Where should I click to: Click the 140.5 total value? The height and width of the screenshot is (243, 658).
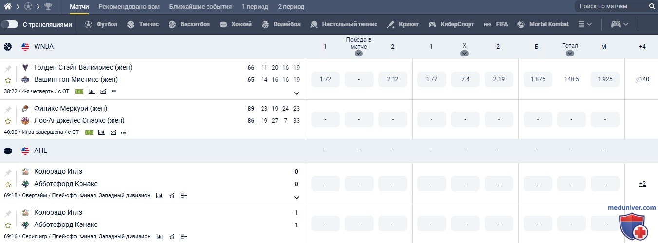(x=571, y=79)
